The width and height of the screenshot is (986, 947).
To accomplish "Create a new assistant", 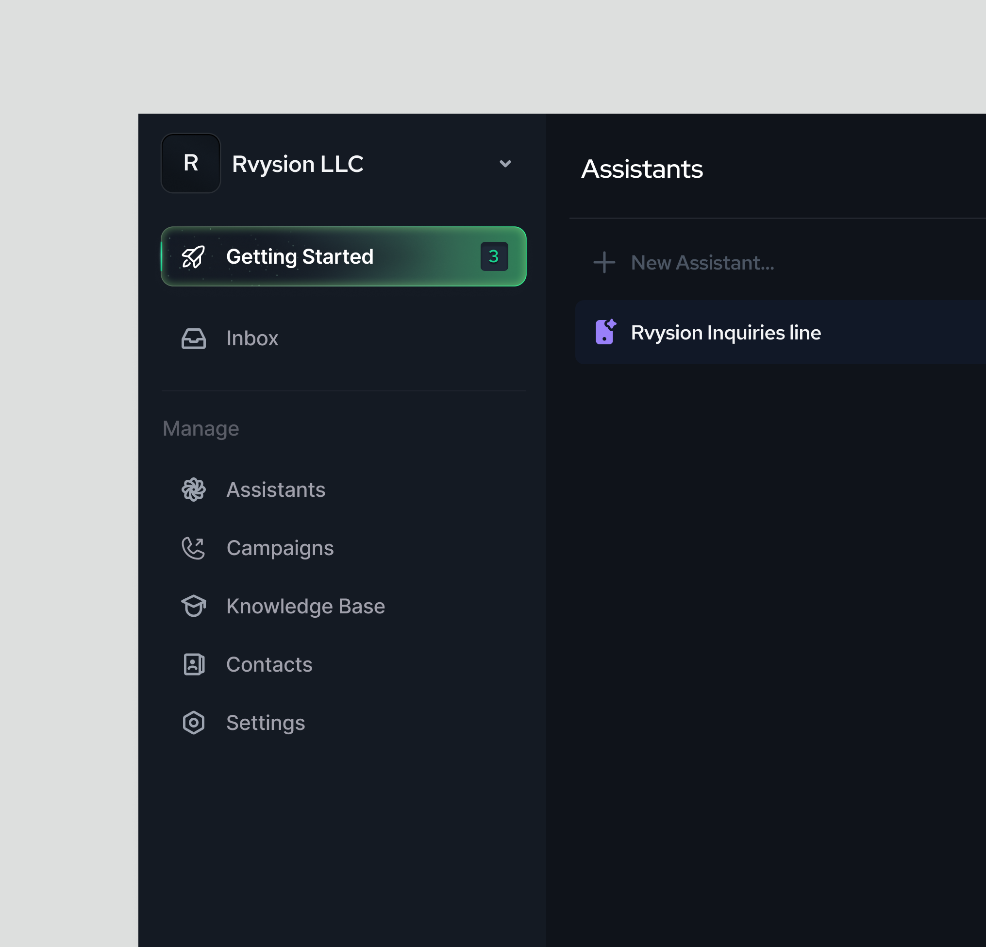I will pos(702,262).
